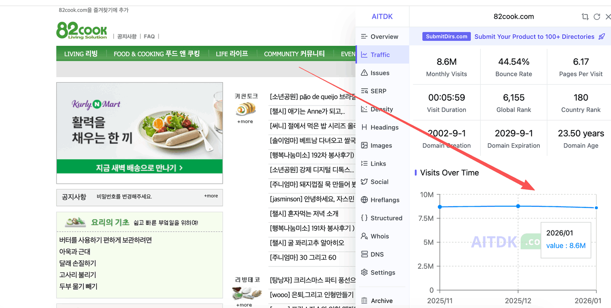Click the 2025/12 data point on the chart
Screen dimensions: 611x308
[x=518, y=206]
